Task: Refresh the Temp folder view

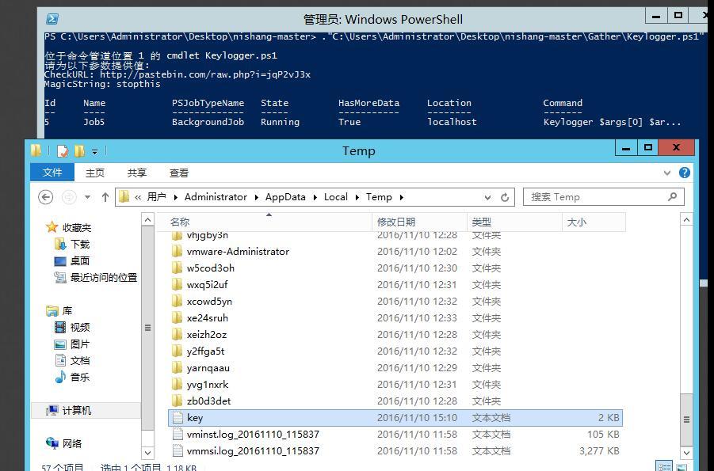Action: point(505,197)
